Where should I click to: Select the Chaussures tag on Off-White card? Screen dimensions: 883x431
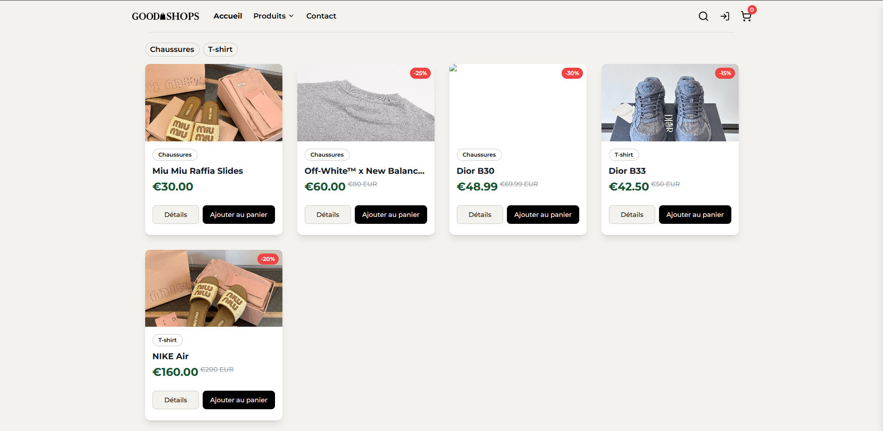[327, 154]
